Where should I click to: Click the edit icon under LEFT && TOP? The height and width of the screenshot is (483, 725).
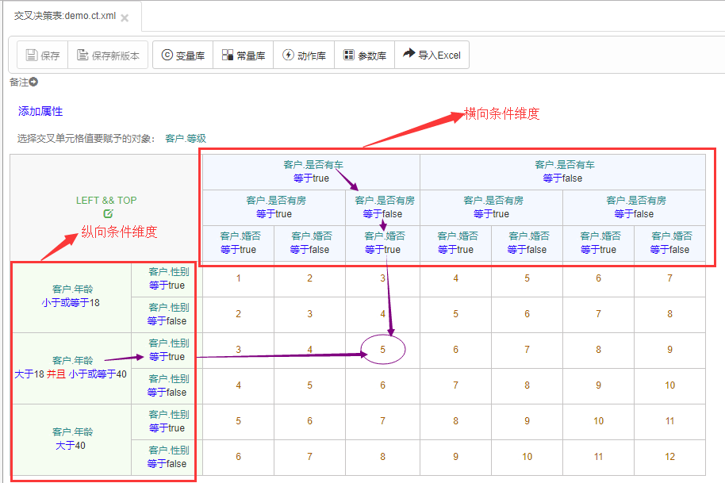(108, 213)
